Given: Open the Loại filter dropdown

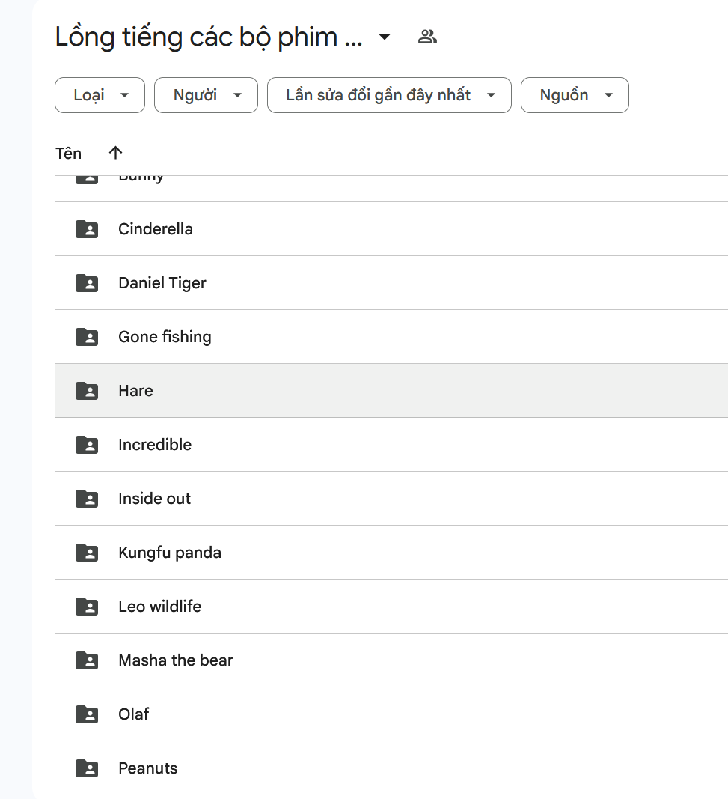Looking at the screenshot, I should tap(100, 95).
